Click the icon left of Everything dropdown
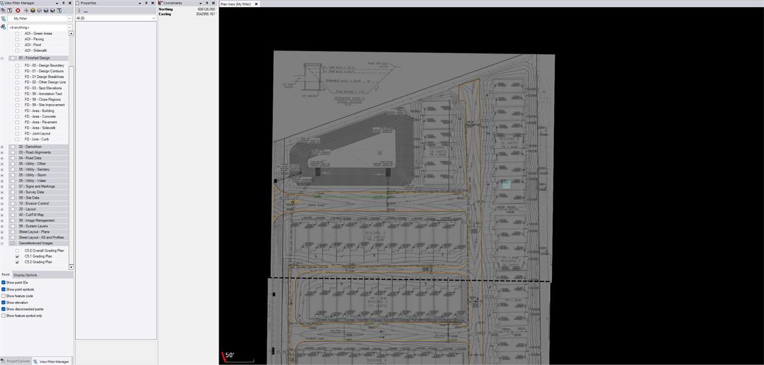Screen dimensions: 764x365 4,27
